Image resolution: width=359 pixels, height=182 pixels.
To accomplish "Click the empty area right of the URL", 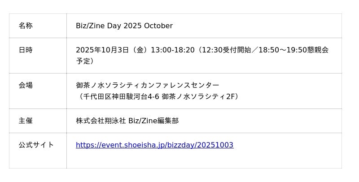I will click(287, 145).
